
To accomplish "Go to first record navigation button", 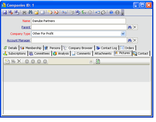I will [27, 61].
